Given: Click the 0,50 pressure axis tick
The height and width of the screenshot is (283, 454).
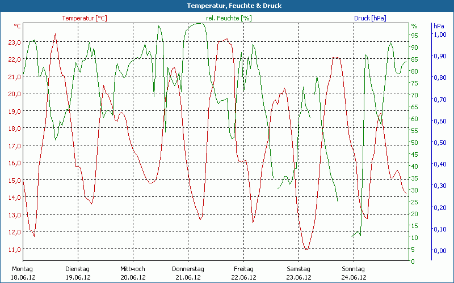Looking at the screenshot, I should tap(439, 143).
